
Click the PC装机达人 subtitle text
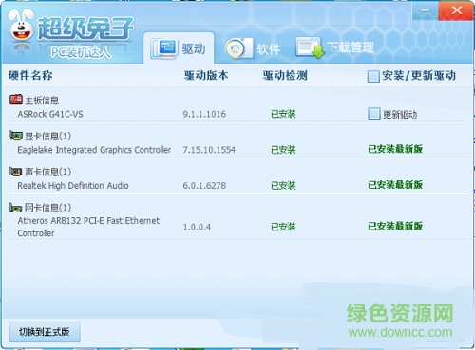(x=82, y=52)
